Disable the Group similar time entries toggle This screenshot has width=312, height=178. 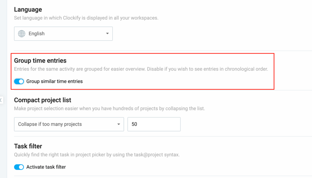[19, 82]
